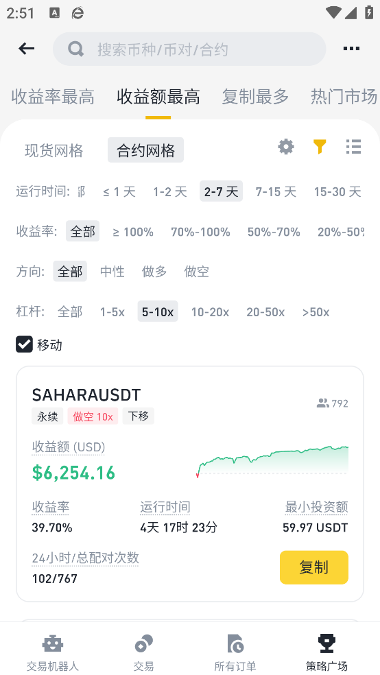This screenshot has height=675, width=380.
Task: Tap the yellow filter funnel icon
Action: tap(320, 147)
